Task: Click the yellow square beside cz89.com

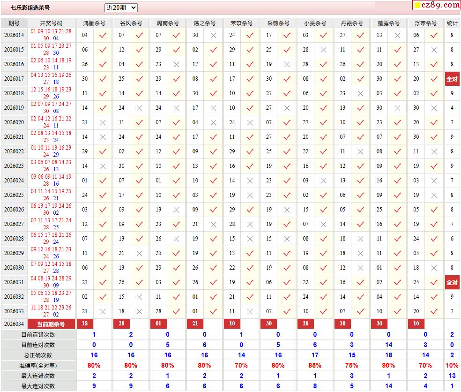Action: 416,6
